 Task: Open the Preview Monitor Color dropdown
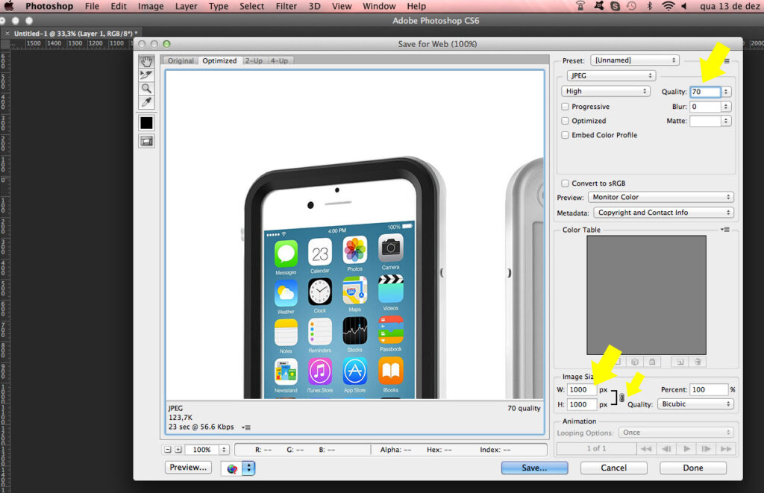(x=661, y=198)
